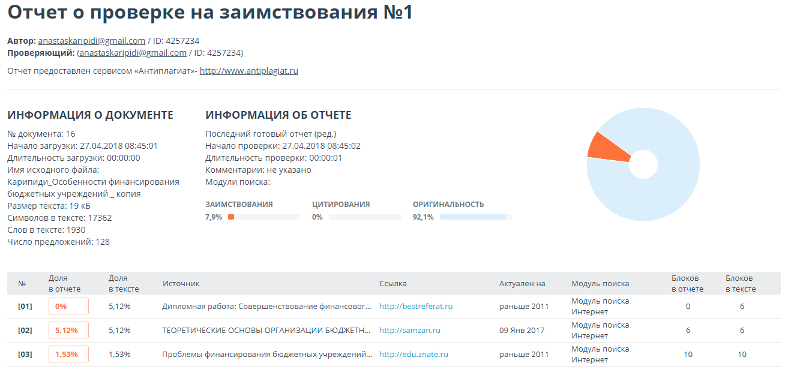Click the [03] source number
788x375 pixels.
coord(25,354)
